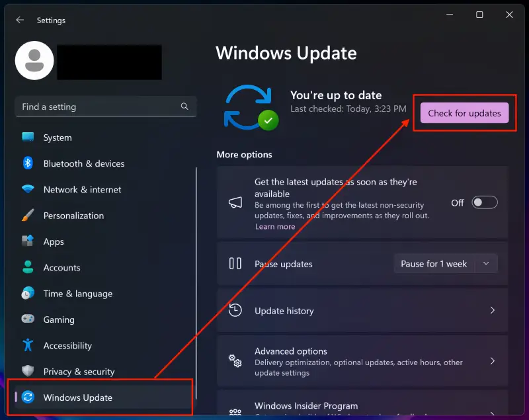Click the 'You're up to date' status text
The width and height of the screenshot is (529, 420).
(336, 95)
